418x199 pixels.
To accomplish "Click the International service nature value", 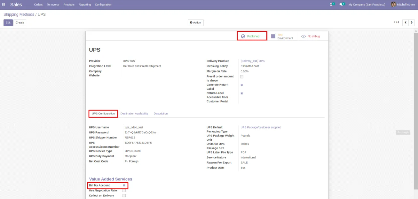I will tap(248, 157).
